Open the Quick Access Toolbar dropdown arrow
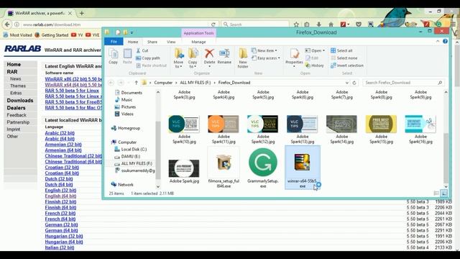 [x=132, y=32]
